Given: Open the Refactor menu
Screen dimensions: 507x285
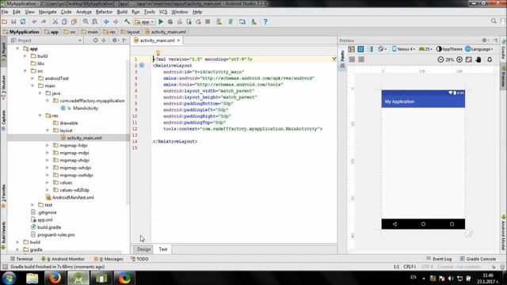Looking at the screenshot, I should (104, 12).
